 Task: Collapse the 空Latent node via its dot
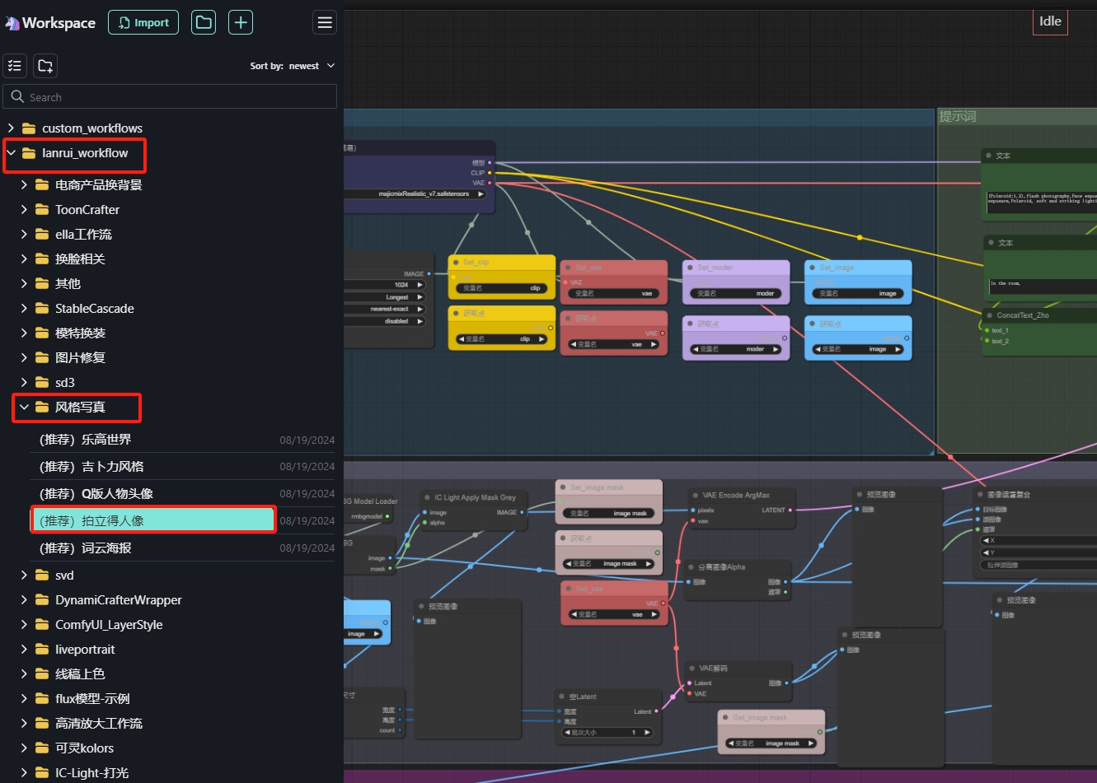click(x=561, y=697)
